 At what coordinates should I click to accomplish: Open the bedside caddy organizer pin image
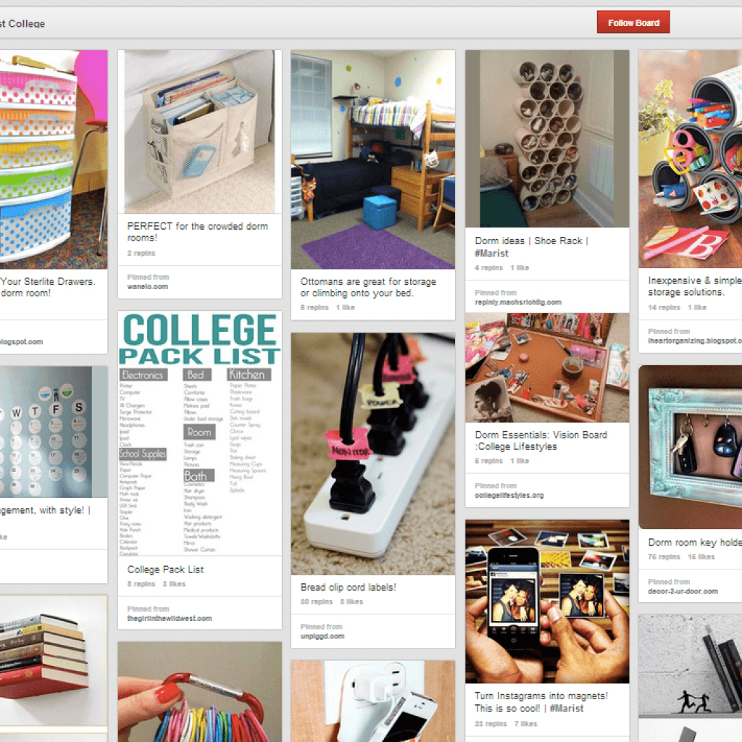(200, 132)
